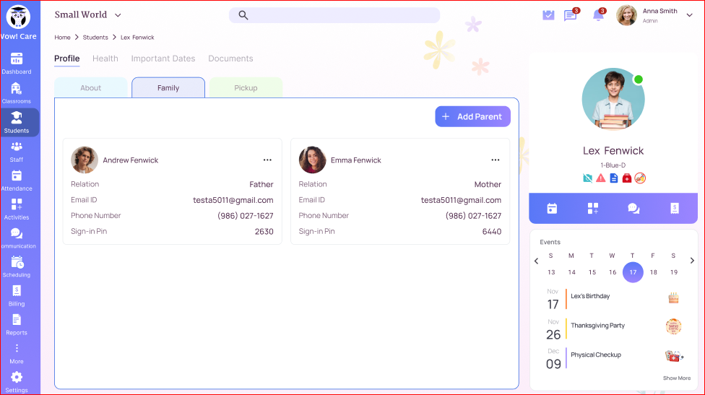Screen dimensions: 705x395
Task: Open options menu for Andrew Fenwick
Action: [x=267, y=160]
